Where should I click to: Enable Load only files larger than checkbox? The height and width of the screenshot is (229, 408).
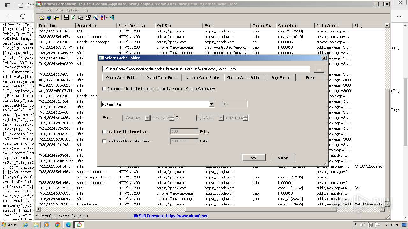(104, 132)
